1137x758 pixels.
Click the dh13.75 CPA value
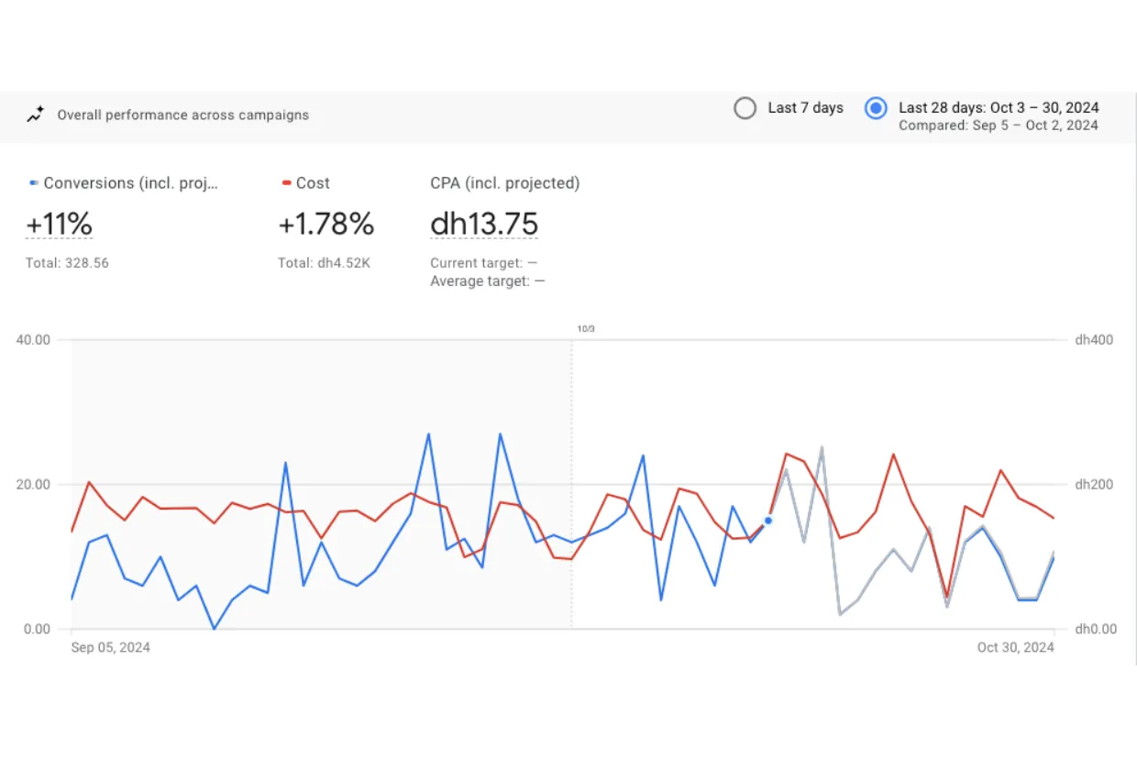click(x=484, y=225)
